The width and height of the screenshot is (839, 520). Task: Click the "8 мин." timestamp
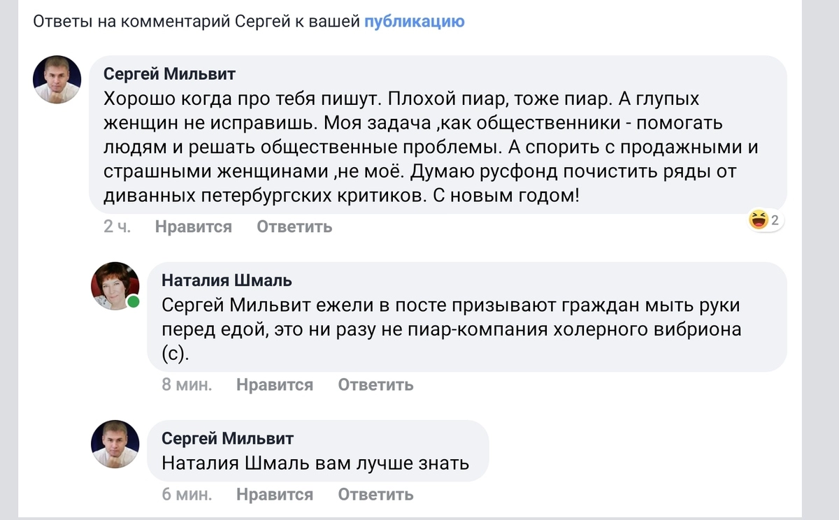187,384
